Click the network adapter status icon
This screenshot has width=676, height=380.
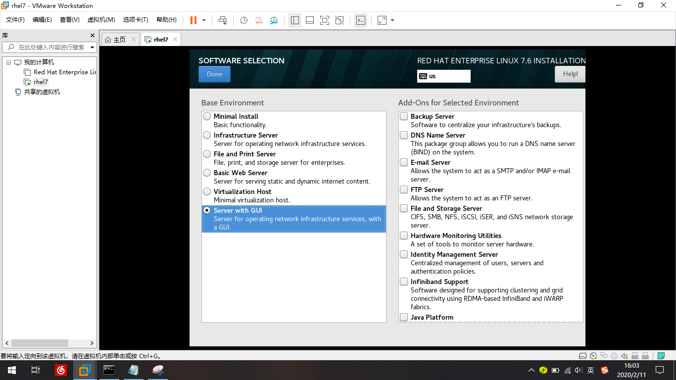coord(604,356)
